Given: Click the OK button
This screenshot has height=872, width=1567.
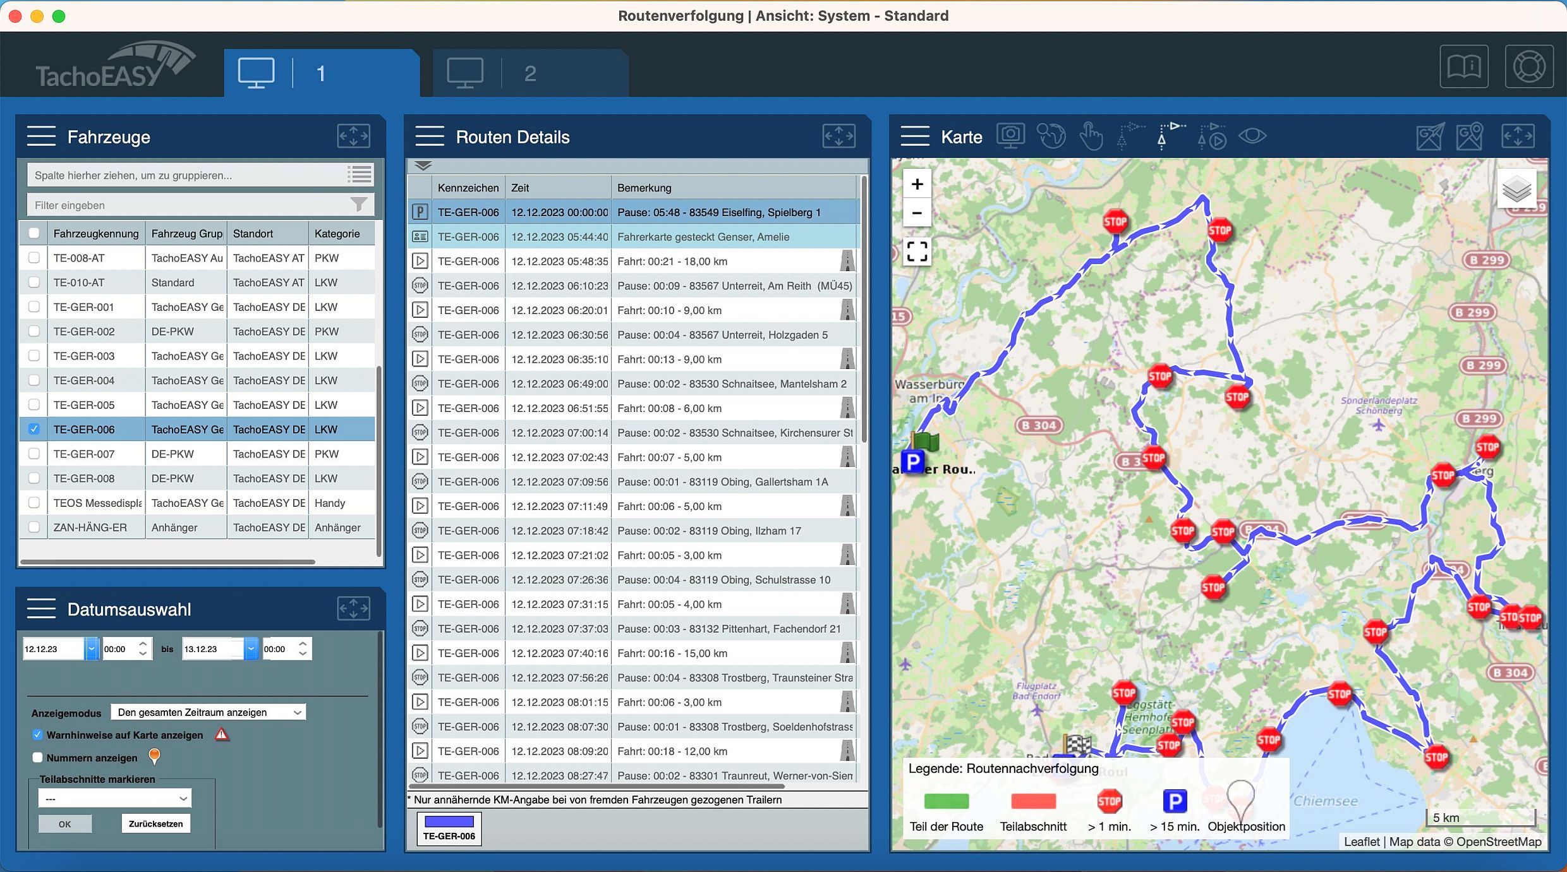Looking at the screenshot, I should click(64, 823).
